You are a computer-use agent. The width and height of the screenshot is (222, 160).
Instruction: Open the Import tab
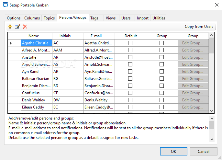pos(143,18)
